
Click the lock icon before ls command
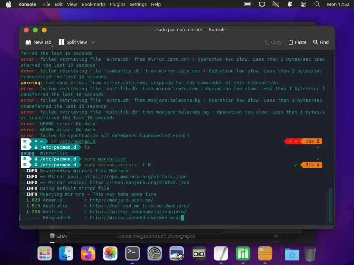[x=36, y=147]
